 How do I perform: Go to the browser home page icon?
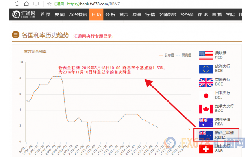(x=26, y=4)
